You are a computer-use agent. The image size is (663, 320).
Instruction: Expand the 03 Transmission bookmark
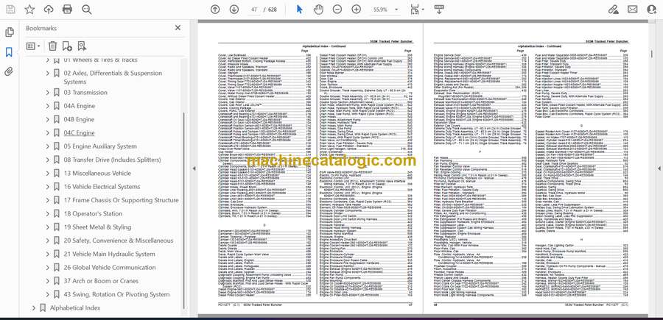point(47,93)
